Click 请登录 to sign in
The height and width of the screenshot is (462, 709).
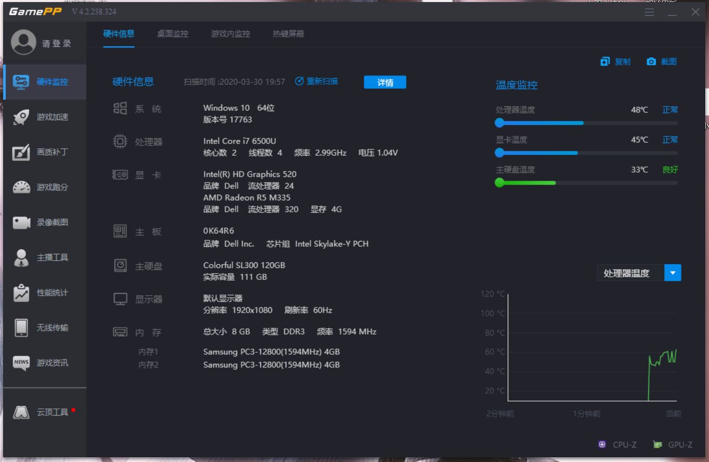point(45,43)
